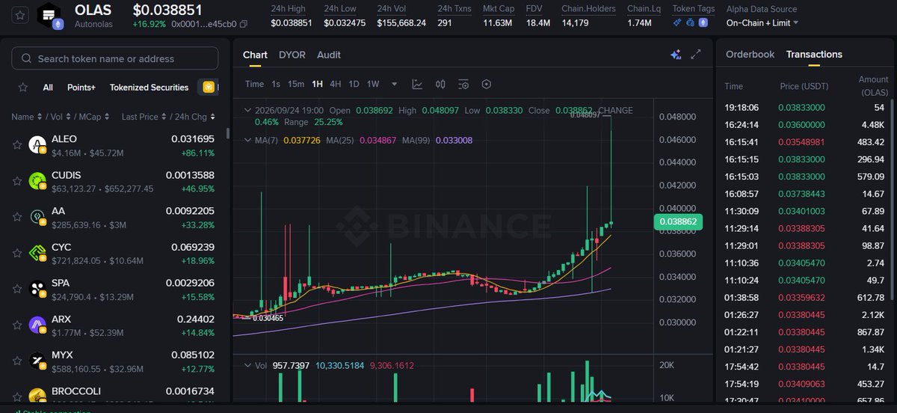Click the second Token Tags icon
The height and width of the screenshot is (413, 897).
tap(689, 22)
